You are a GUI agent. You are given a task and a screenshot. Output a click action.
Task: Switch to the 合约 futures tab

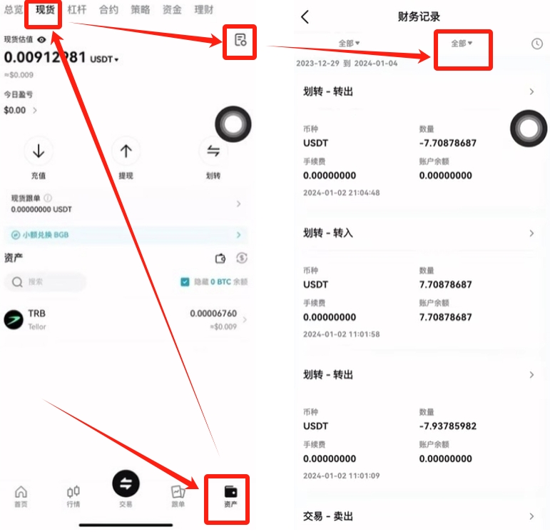pyautogui.click(x=108, y=10)
